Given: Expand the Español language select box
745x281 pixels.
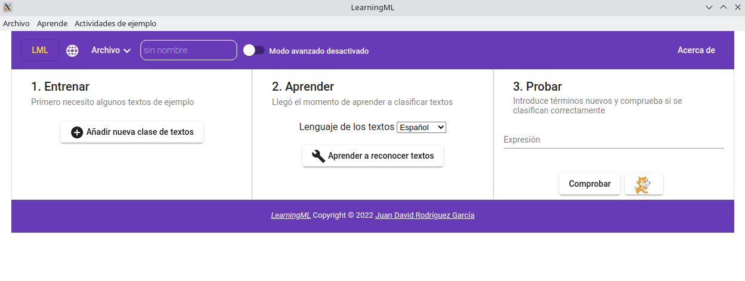Looking at the screenshot, I should [421, 127].
